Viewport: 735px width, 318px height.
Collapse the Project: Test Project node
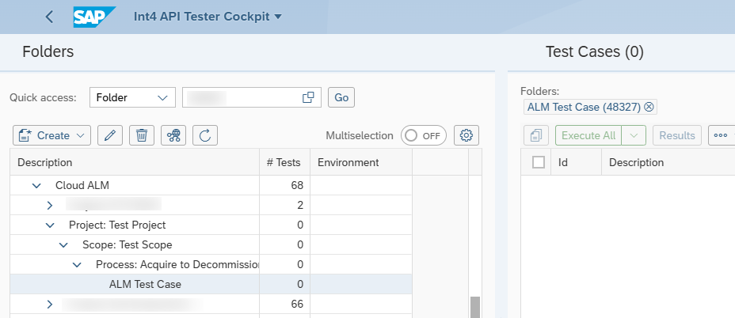(x=50, y=225)
